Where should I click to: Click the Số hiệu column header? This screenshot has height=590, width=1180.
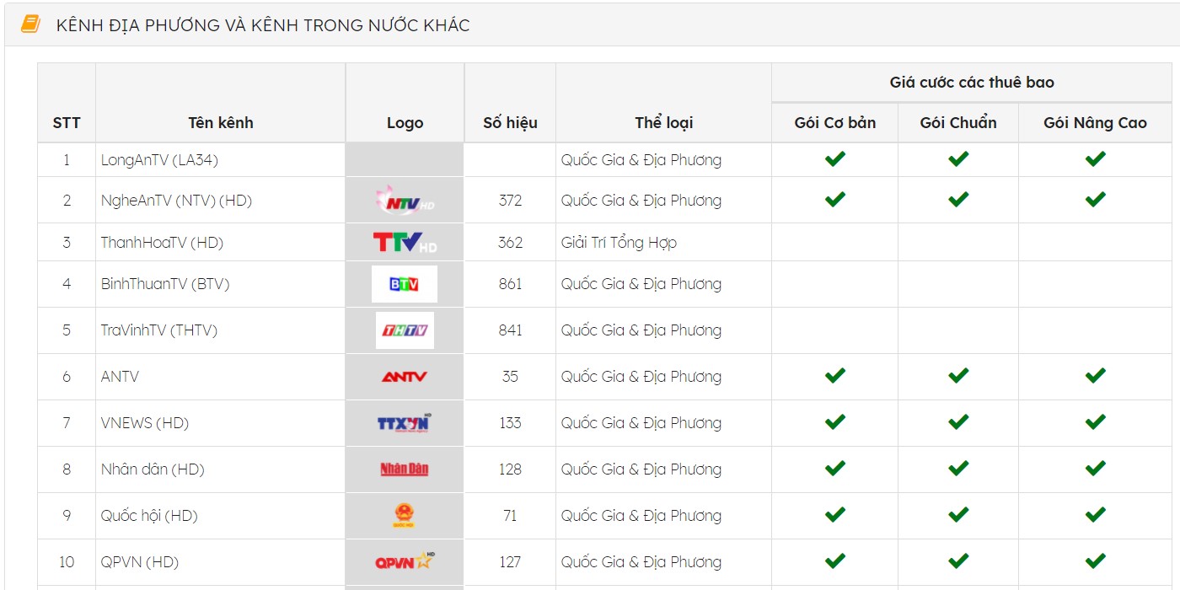510,123
